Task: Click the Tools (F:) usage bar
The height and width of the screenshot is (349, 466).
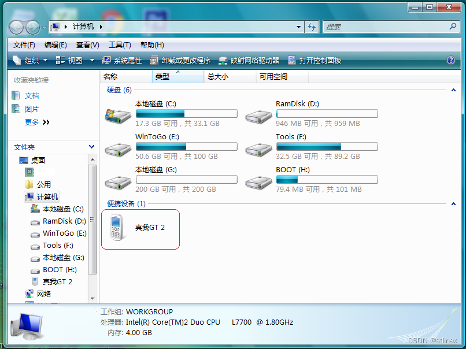Action: (x=327, y=146)
